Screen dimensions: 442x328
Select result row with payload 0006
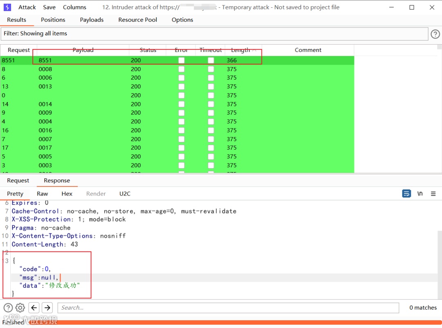click(177, 78)
